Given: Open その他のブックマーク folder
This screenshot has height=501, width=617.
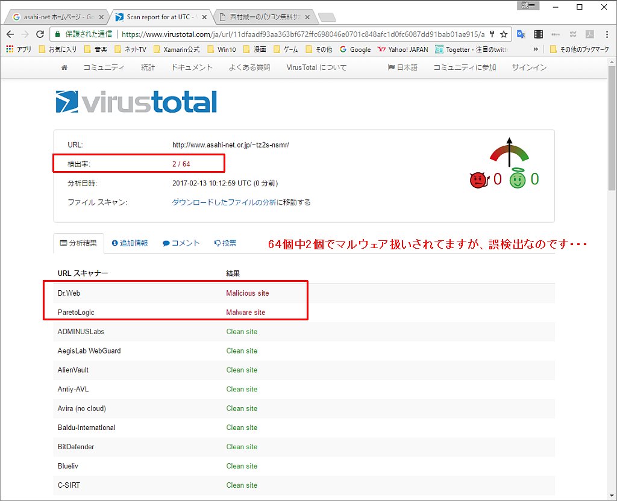Looking at the screenshot, I should coord(579,49).
